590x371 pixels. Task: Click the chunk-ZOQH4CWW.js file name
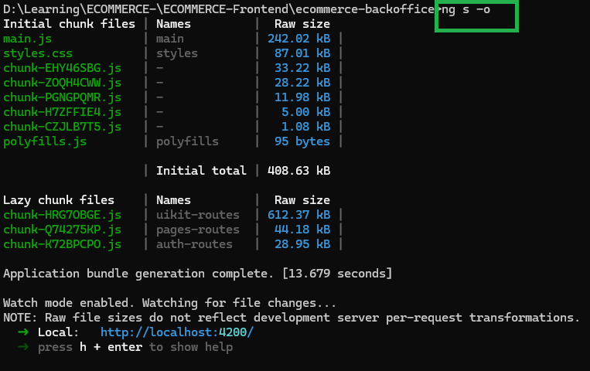(62, 83)
